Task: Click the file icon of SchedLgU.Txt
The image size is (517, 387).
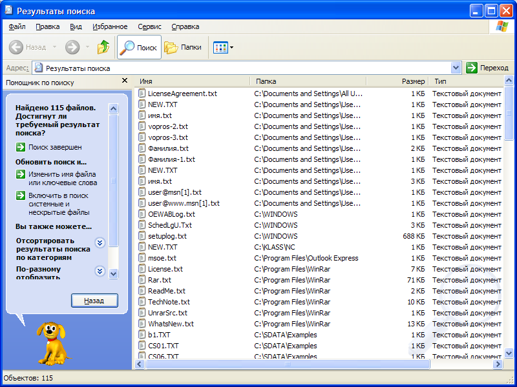Action: point(142,225)
